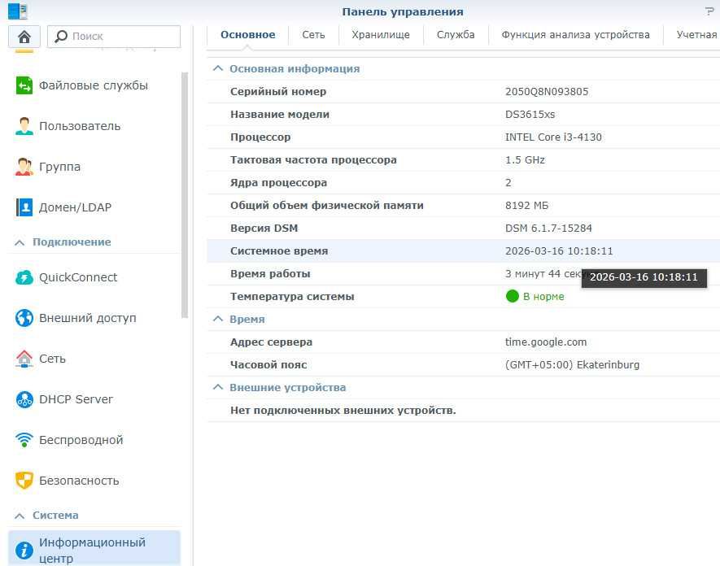The width and height of the screenshot is (720, 566).
Task: Open the Control Panel home icon
Action: 24,37
